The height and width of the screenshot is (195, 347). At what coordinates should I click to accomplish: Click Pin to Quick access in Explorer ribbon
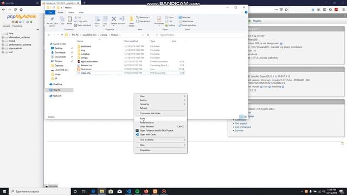point(52,22)
